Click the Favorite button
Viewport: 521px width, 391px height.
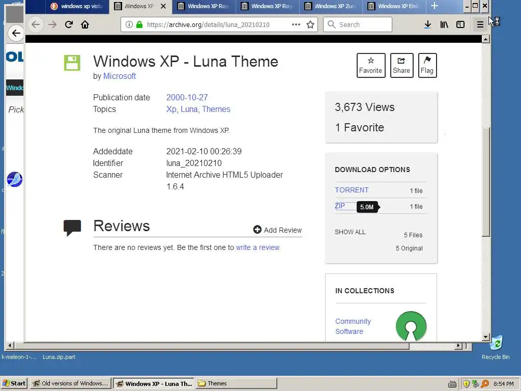pyautogui.click(x=371, y=66)
